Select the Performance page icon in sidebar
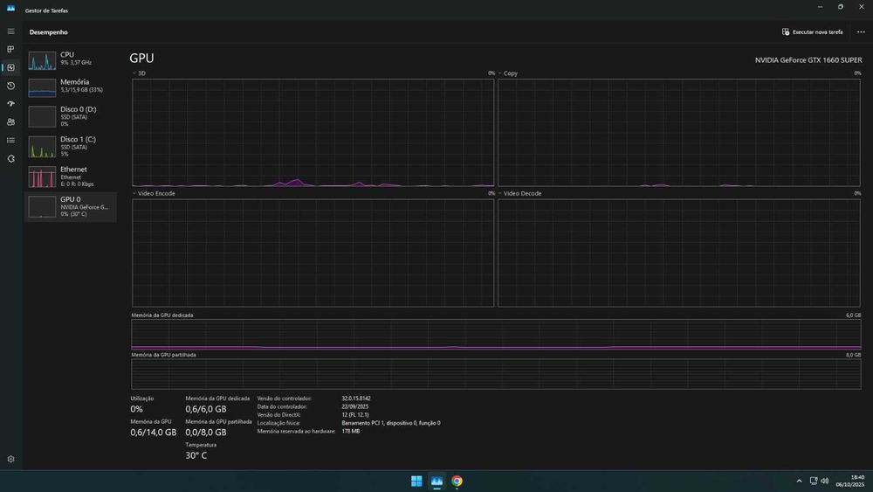873x492 pixels. tap(10, 67)
